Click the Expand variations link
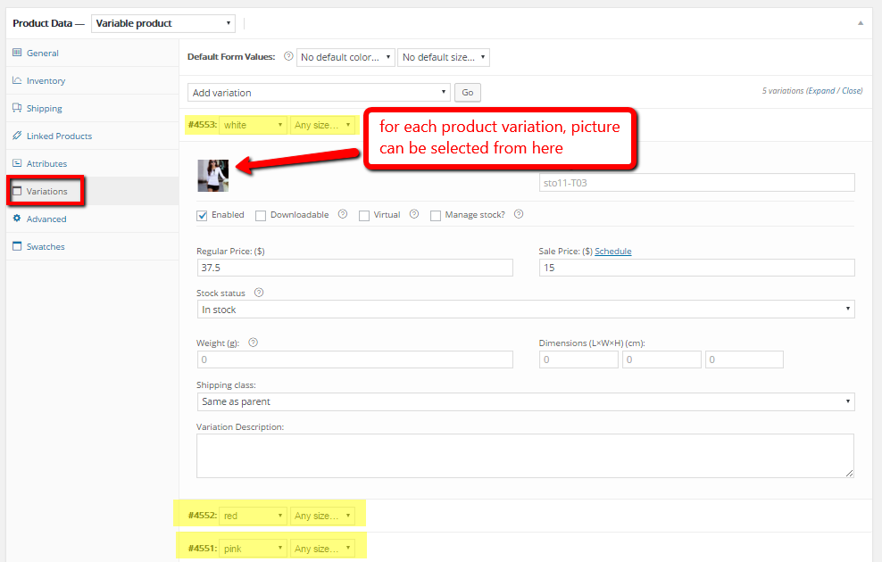 [x=822, y=90]
